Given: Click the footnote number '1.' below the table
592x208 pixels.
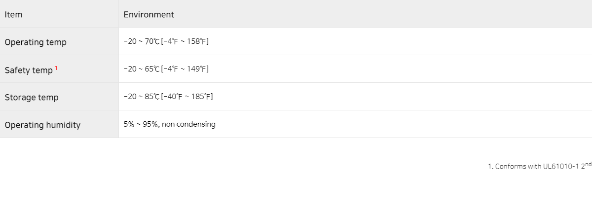Looking at the screenshot, I should pos(490,166).
